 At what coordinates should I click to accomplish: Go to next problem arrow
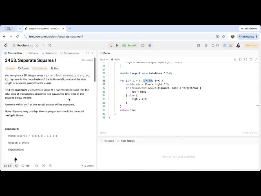pyautogui.click(x=43, y=45)
